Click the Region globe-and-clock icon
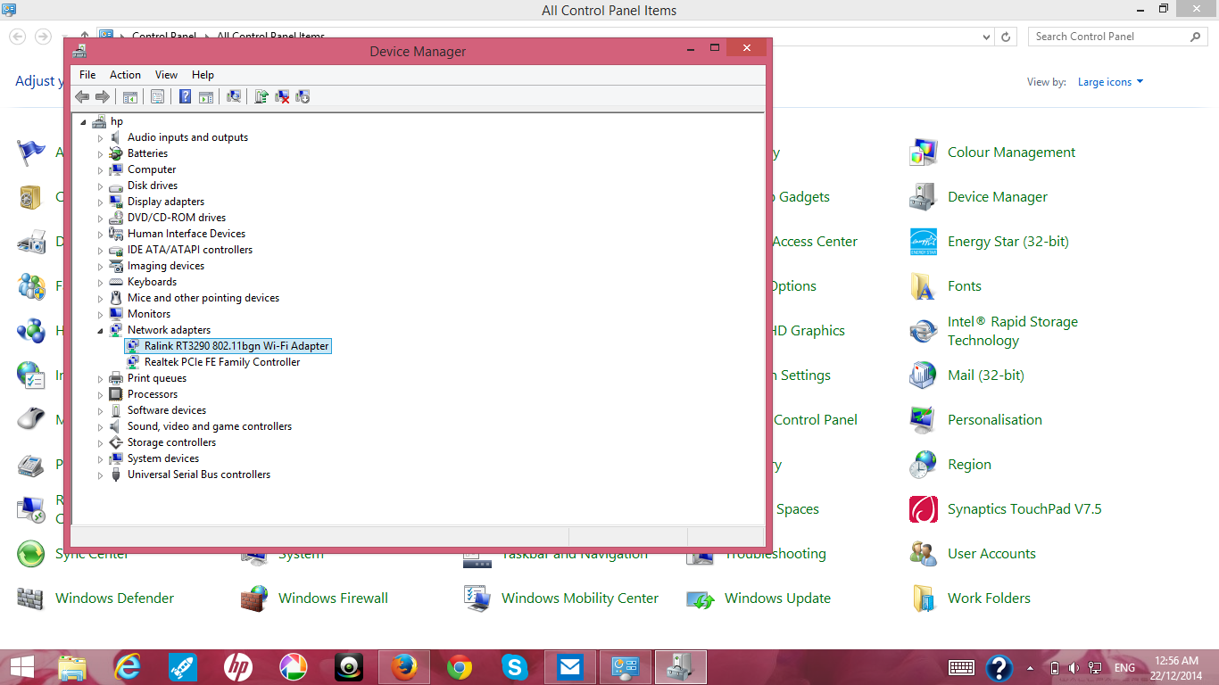This screenshot has height=685, width=1219. click(923, 465)
